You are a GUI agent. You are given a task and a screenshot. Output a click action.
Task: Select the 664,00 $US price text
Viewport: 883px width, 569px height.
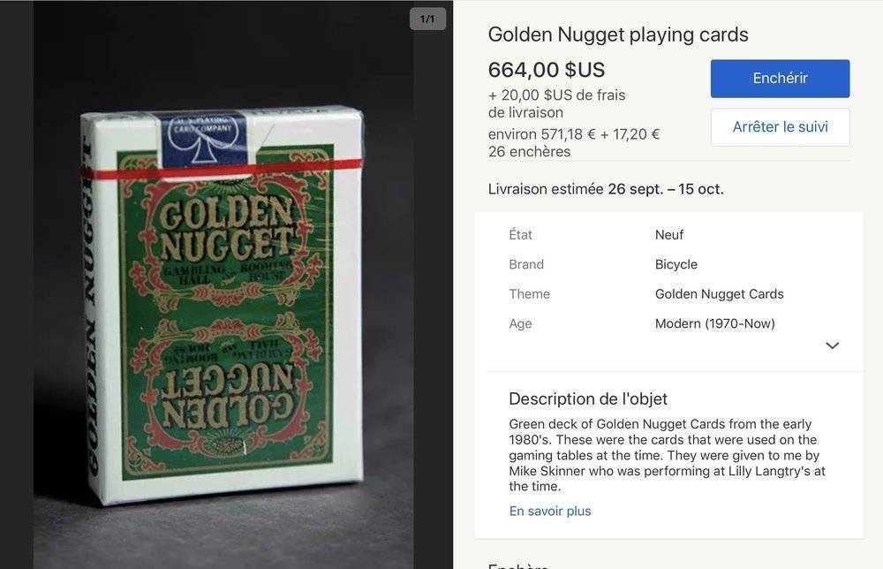point(547,71)
